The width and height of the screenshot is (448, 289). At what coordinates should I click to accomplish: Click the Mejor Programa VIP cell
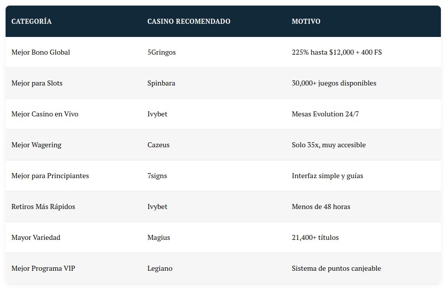[x=43, y=268]
